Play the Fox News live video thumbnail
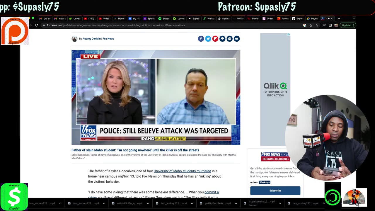 pyautogui.click(x=156, y=97)
